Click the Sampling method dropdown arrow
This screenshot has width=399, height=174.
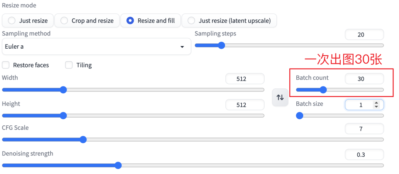(x=182, y=47)
